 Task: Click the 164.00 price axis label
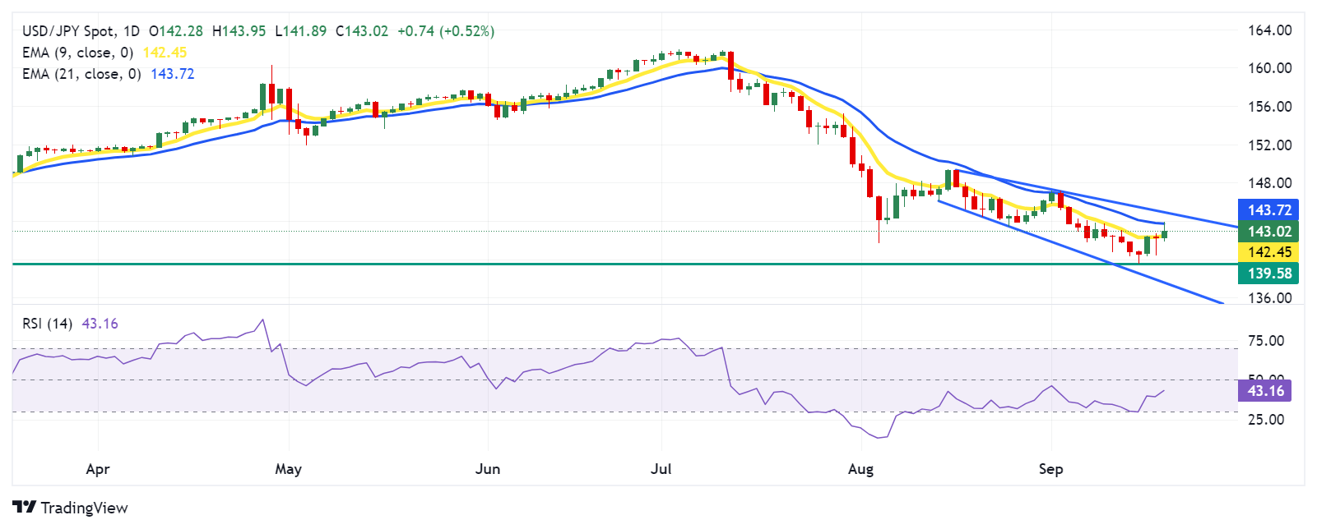(x=1270, y=30)
